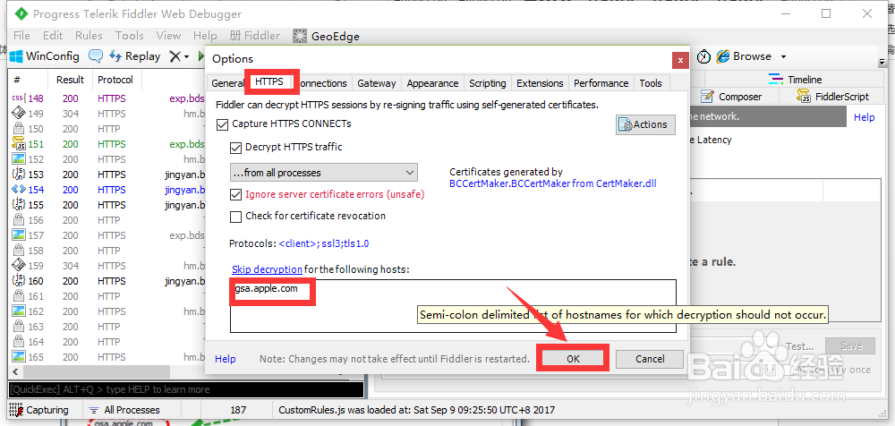Open the Rules menu

pos(89,36)
